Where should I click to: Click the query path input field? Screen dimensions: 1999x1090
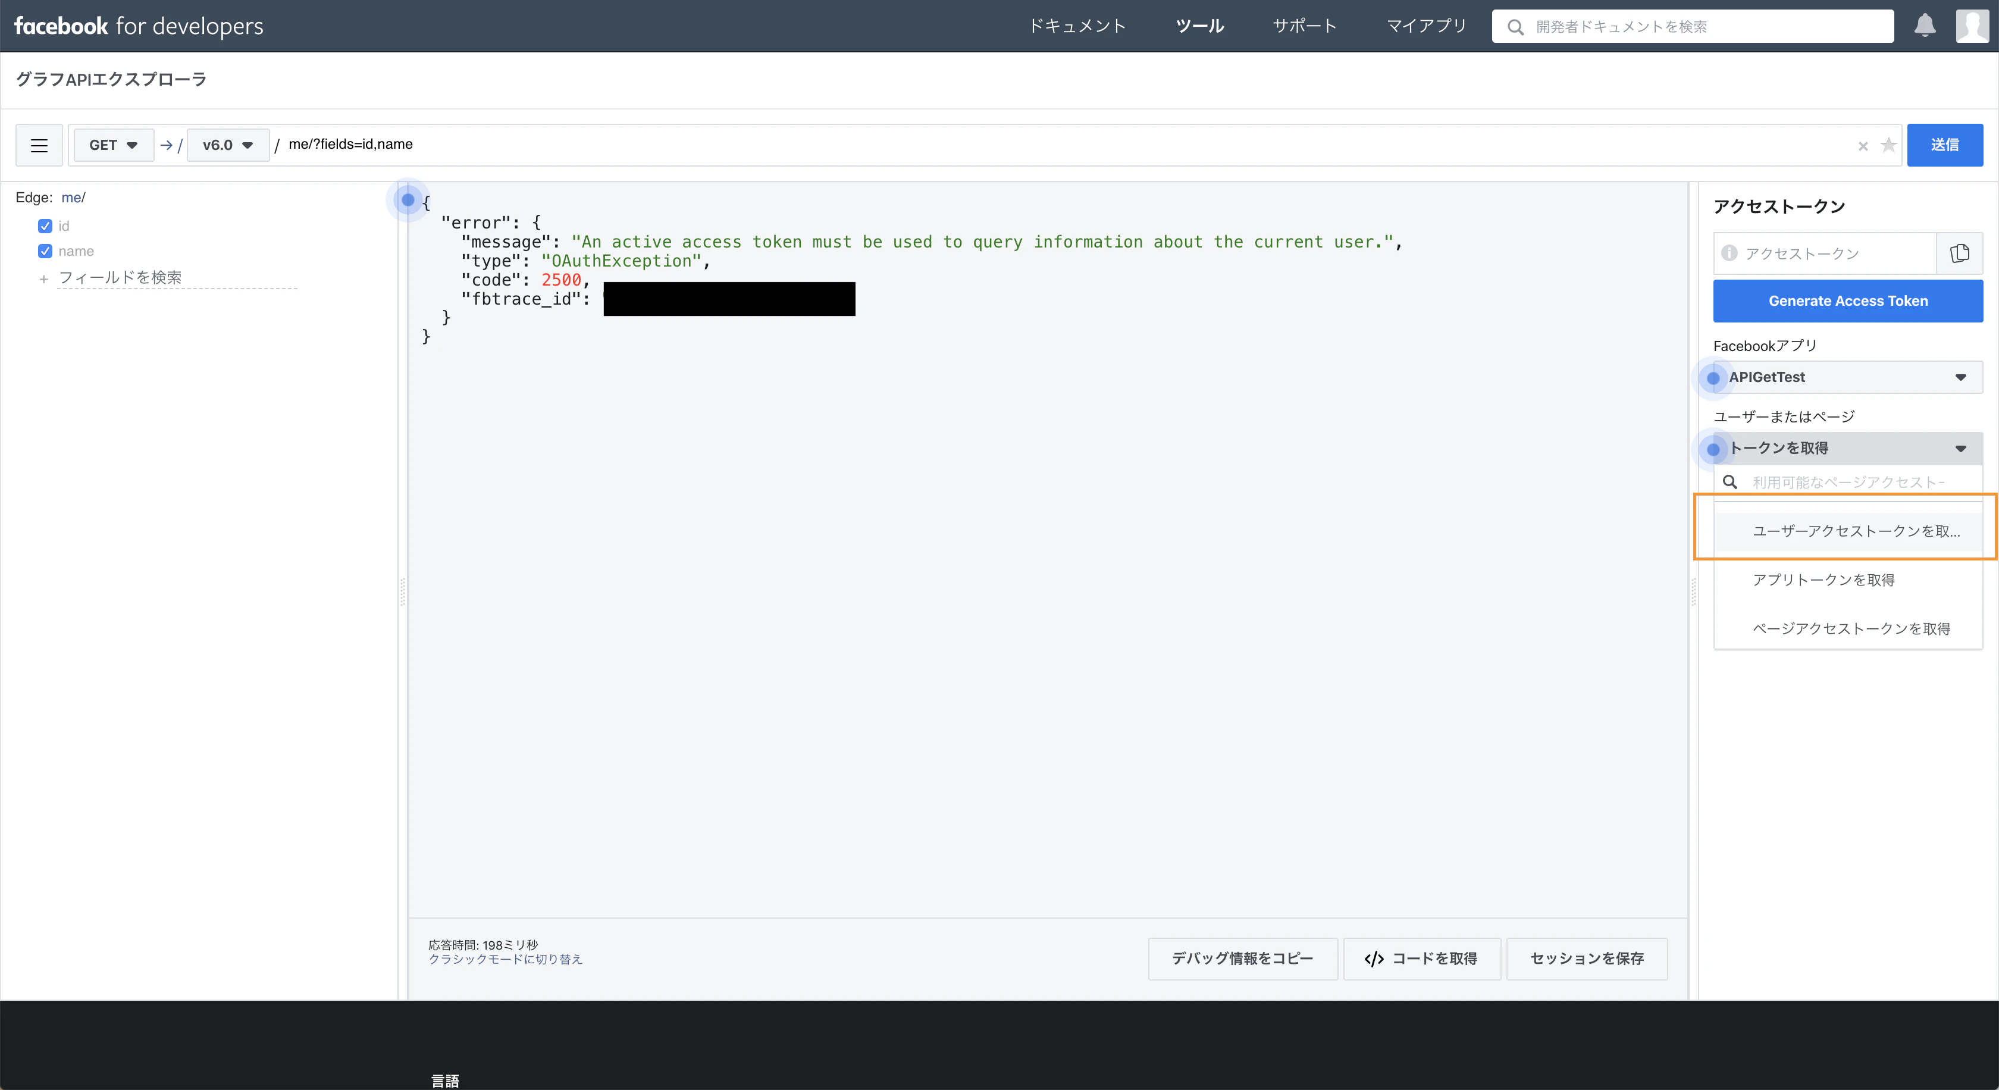[1067, 145]
